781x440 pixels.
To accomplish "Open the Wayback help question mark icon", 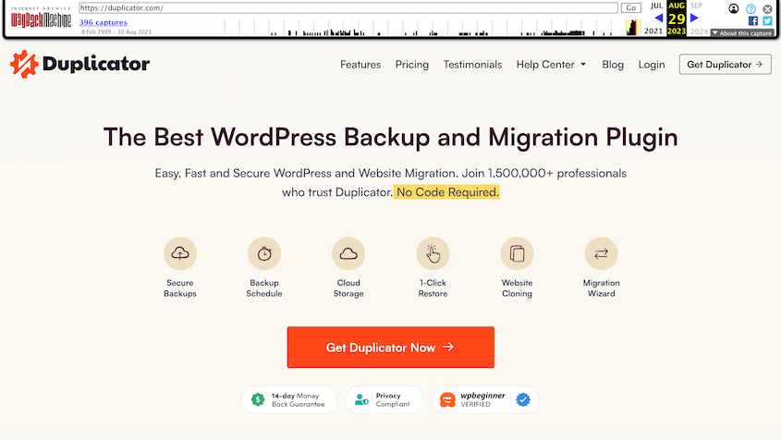I will click(750, 8).
